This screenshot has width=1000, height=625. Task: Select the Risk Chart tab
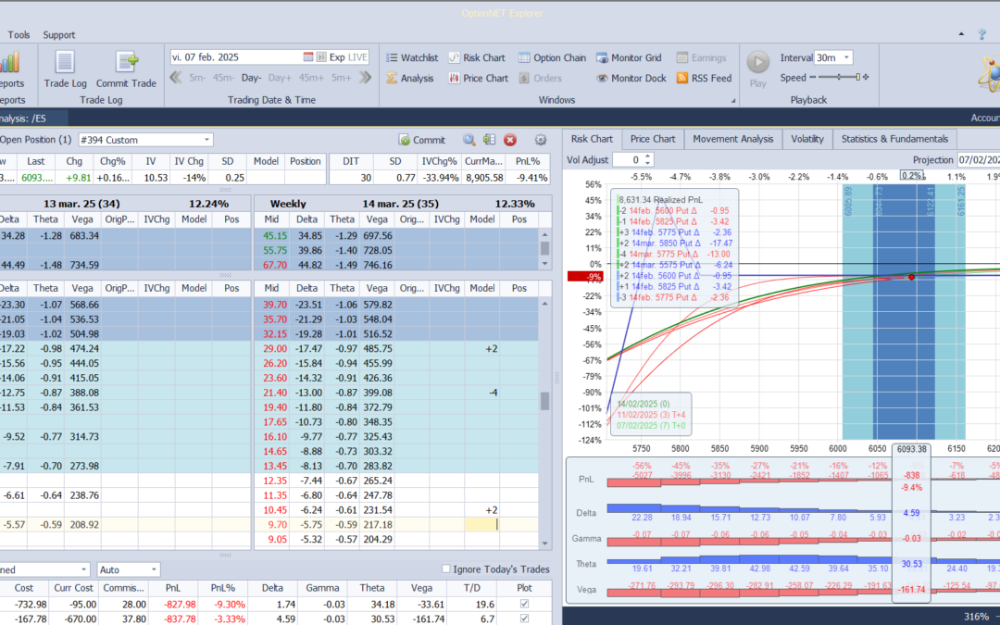(592, 139)
